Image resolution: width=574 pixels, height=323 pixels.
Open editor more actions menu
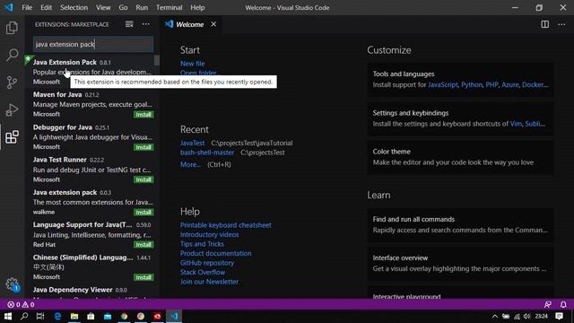pyautogui.click(x=561, y=24)
